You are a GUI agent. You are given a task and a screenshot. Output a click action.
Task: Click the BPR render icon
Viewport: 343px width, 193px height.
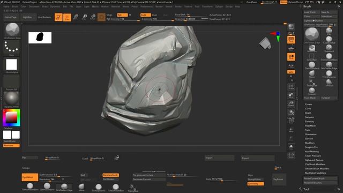click(x=291, y=27)
